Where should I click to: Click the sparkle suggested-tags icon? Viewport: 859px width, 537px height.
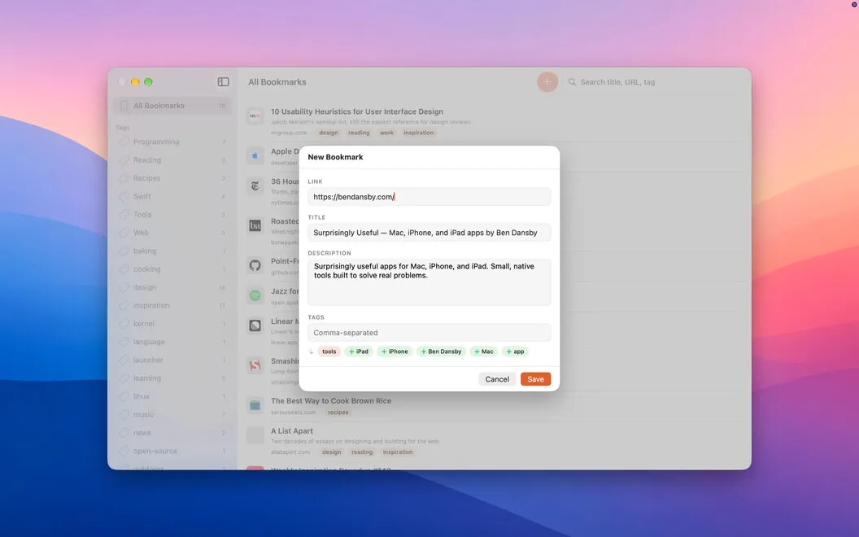click(312, 351)
